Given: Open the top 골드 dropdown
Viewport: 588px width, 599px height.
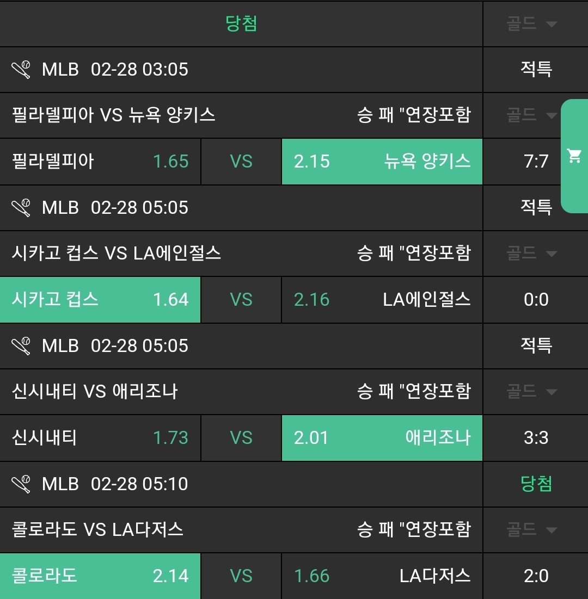Looking at the screenshot, I should 532,24.
